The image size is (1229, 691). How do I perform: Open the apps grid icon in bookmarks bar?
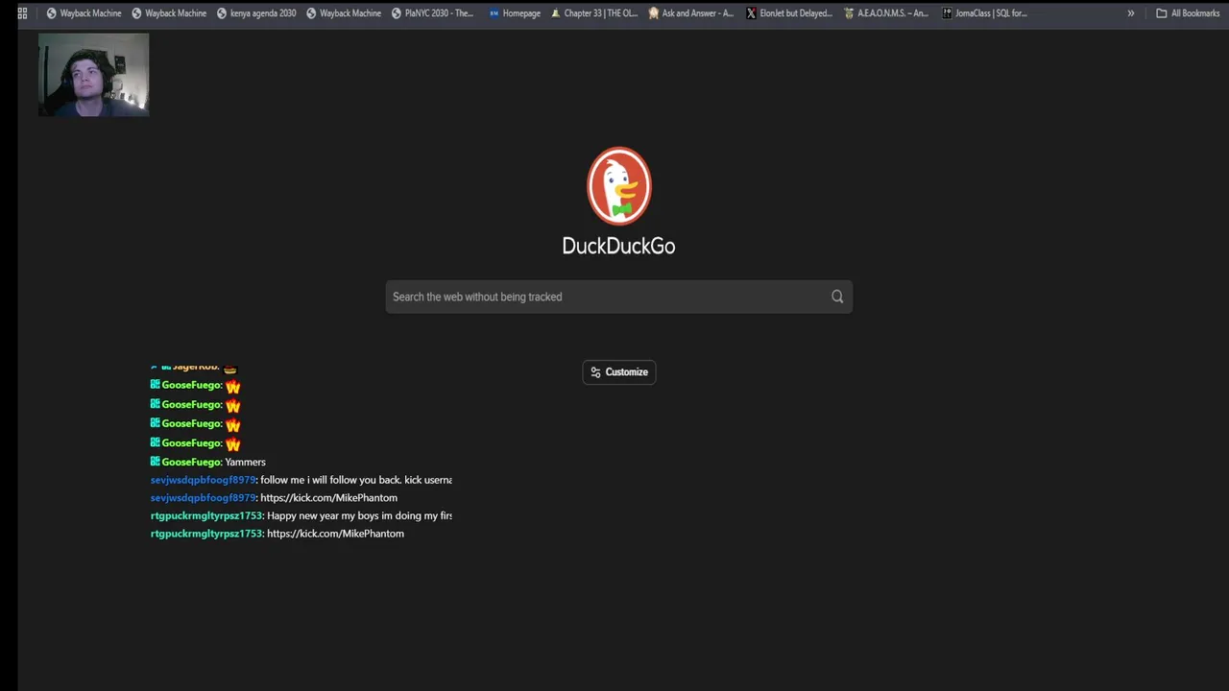22,13
